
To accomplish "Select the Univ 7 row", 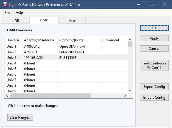I will 66,80.
